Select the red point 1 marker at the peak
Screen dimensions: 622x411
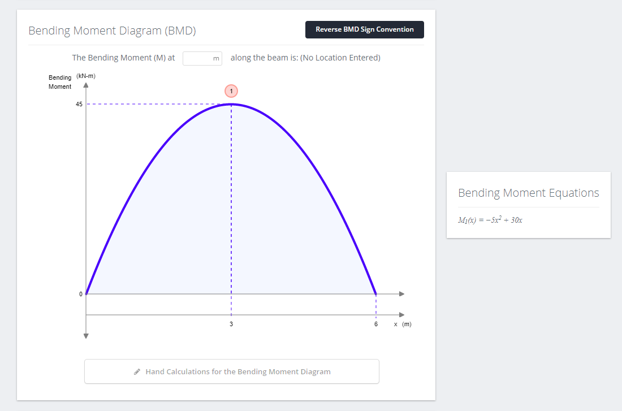tap(231, 91)
